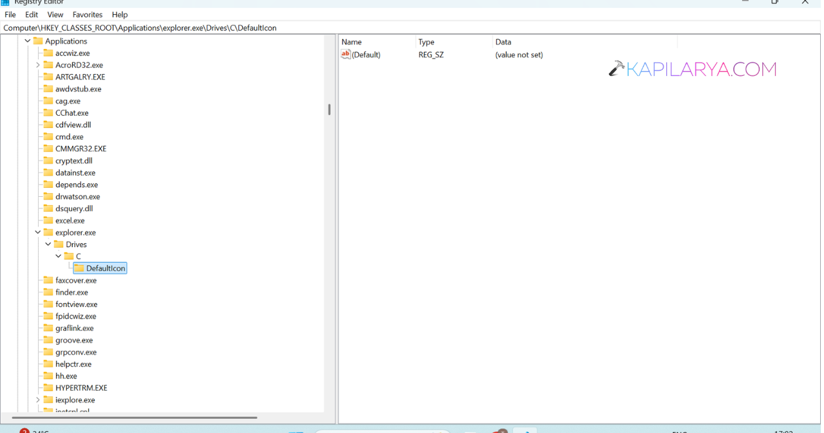The height and width of the screenshot is (433, 824).
Task: Select the Applications folder icon
Action: point(38,41)
